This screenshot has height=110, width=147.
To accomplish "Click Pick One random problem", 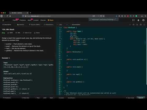I will [26, 98].
